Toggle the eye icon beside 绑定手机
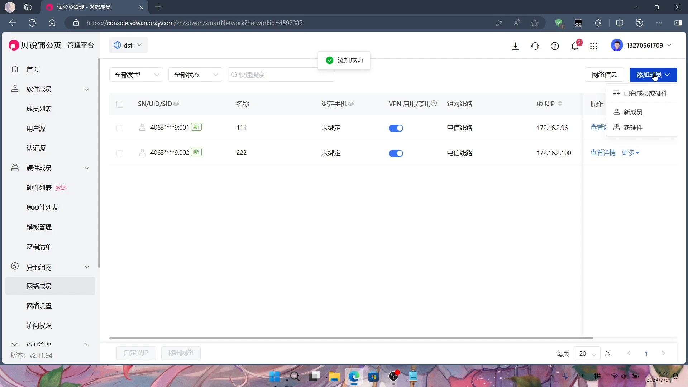688x387 pixels. pos(351,104)
